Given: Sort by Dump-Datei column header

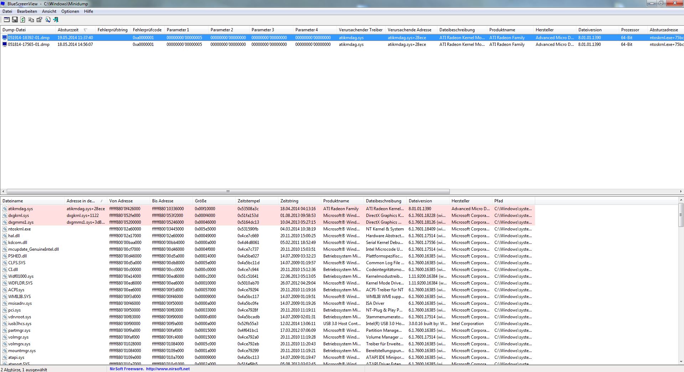Looking at the screenshot, I should [x=28, y=30].
